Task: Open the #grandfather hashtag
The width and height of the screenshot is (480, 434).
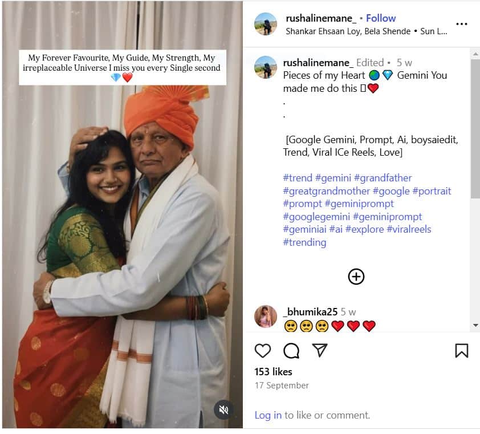Action: [383, 178]
